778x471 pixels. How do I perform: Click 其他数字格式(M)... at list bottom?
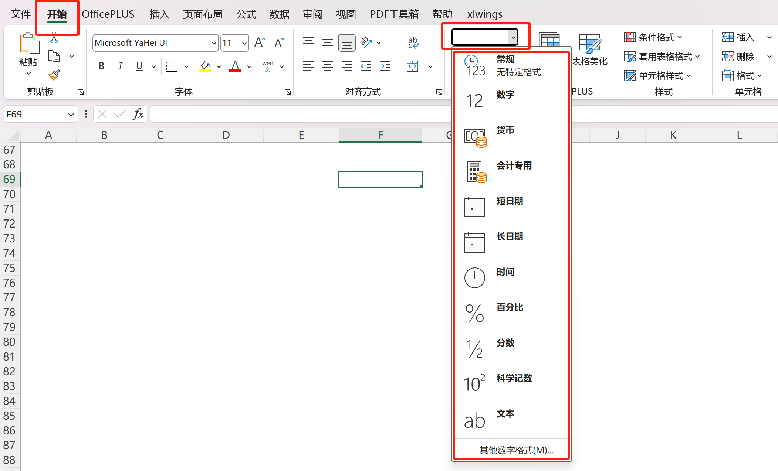coord(516,450)
